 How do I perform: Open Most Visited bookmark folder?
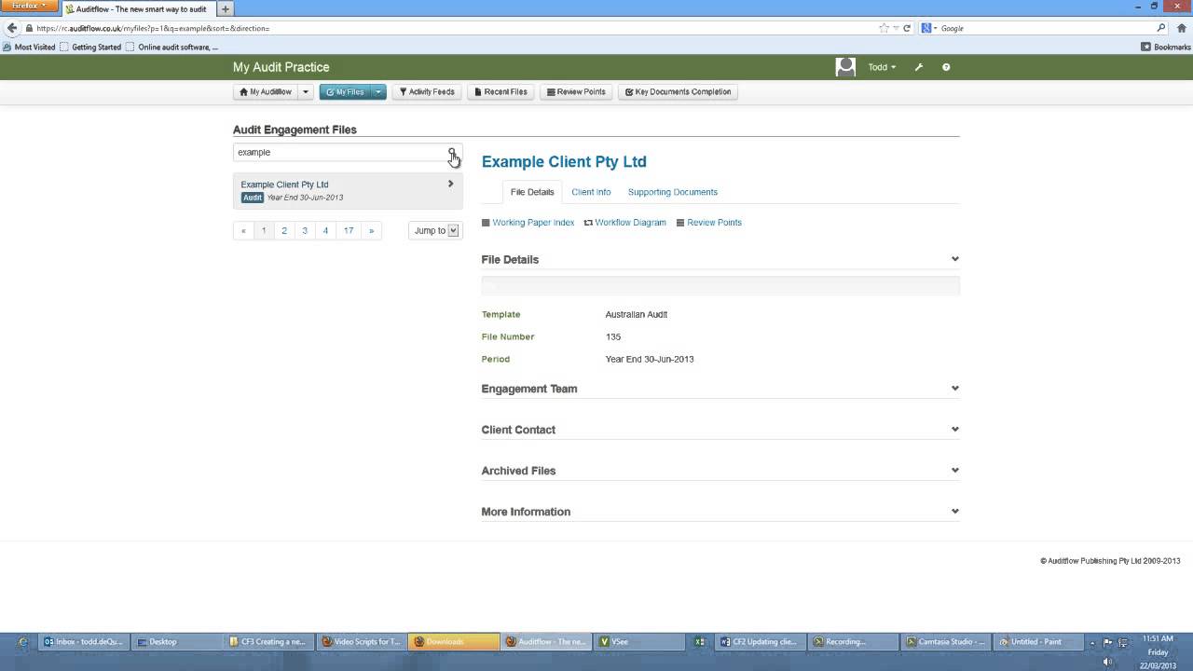pos(29,47)
